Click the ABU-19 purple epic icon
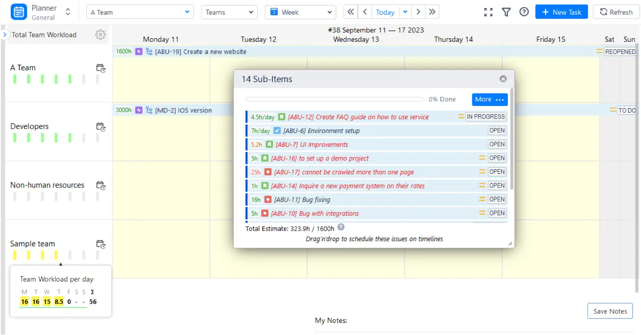Image resolution: width=641 pixels, height=335 pixels. coord(139,52)
